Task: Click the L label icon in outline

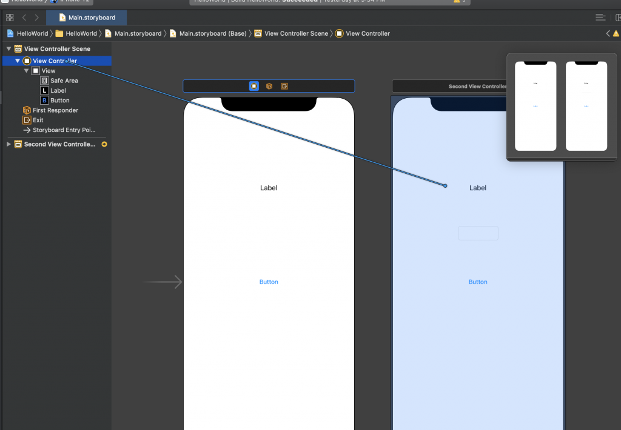Action: [44, 91]
